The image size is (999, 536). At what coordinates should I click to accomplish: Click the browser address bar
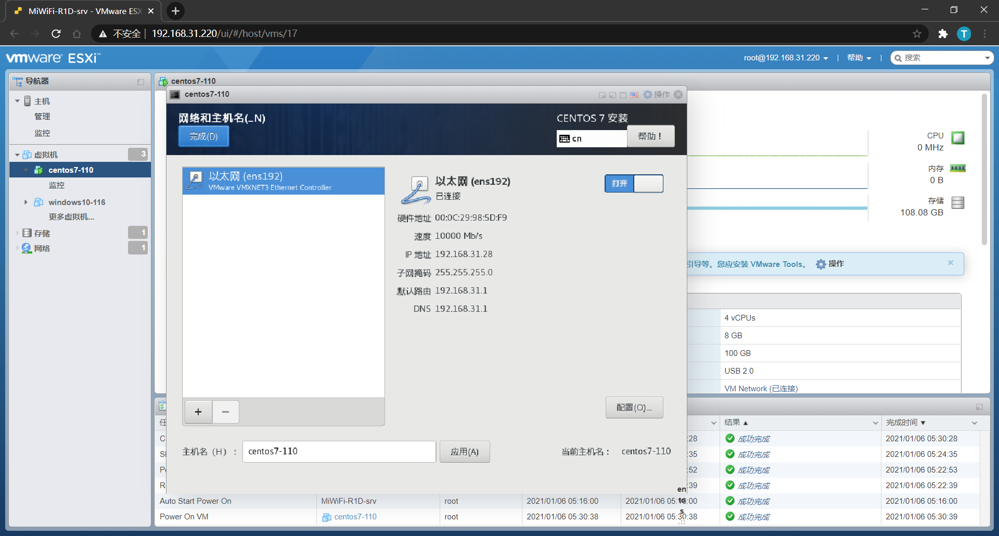pos(510,34)
